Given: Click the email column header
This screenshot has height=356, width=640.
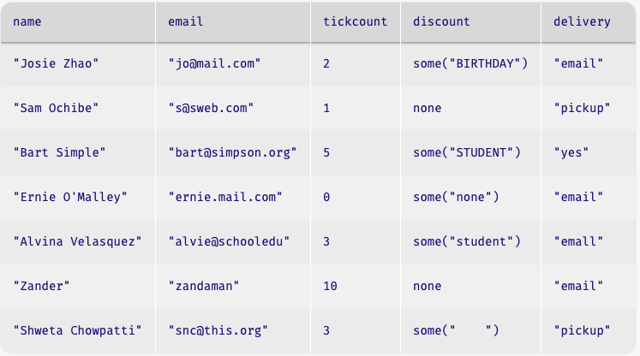Looking at the screenshot, I should pos(233,21).
